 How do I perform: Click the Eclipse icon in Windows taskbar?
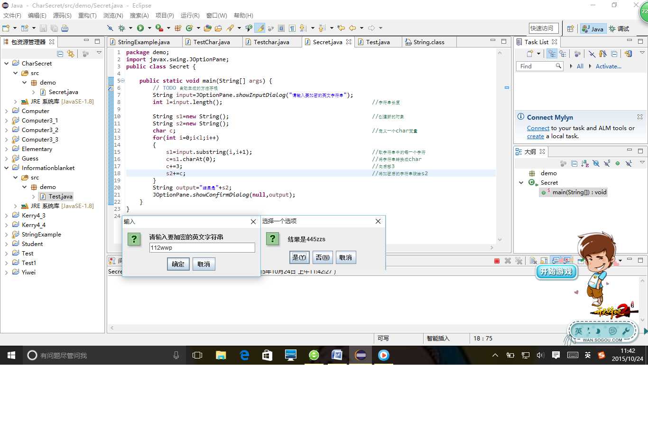361,355
